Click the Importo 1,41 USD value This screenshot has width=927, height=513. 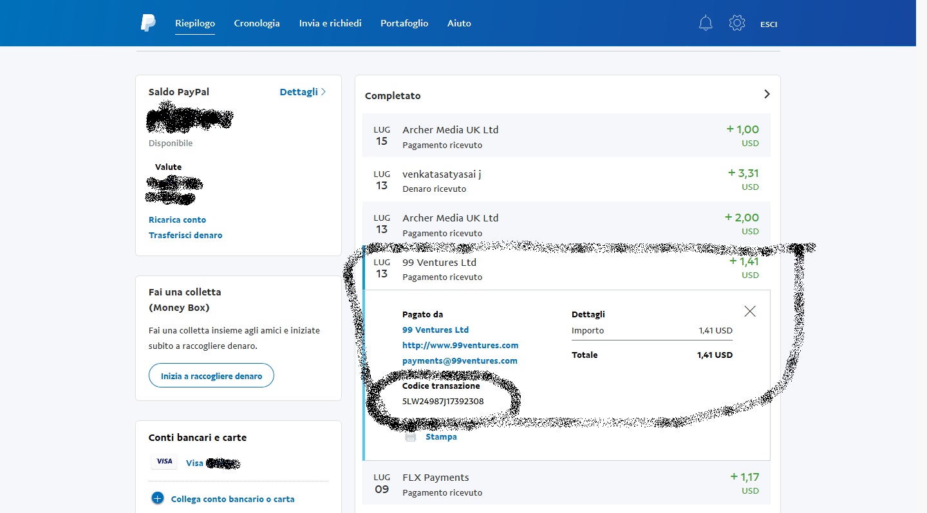coord(716,330)
